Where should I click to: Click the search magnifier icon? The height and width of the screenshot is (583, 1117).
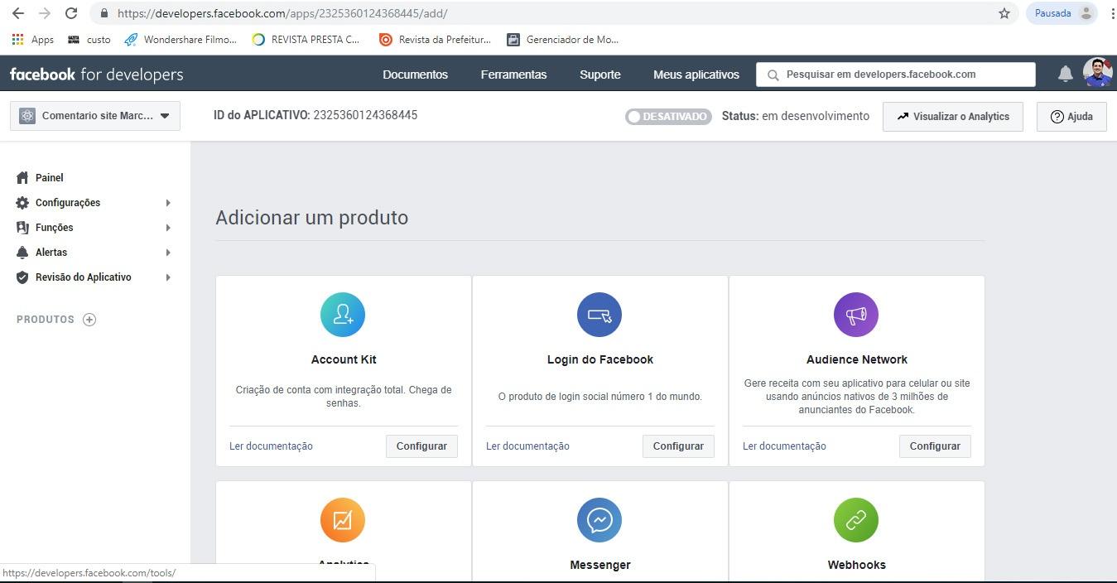pos(773,75)
